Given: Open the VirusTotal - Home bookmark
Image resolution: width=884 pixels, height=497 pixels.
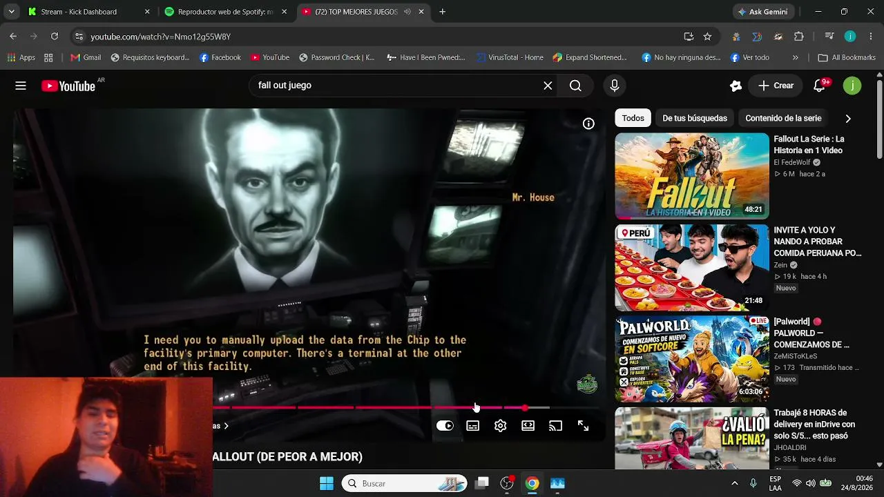Looking at the screenshot, I should click(510, 57).
